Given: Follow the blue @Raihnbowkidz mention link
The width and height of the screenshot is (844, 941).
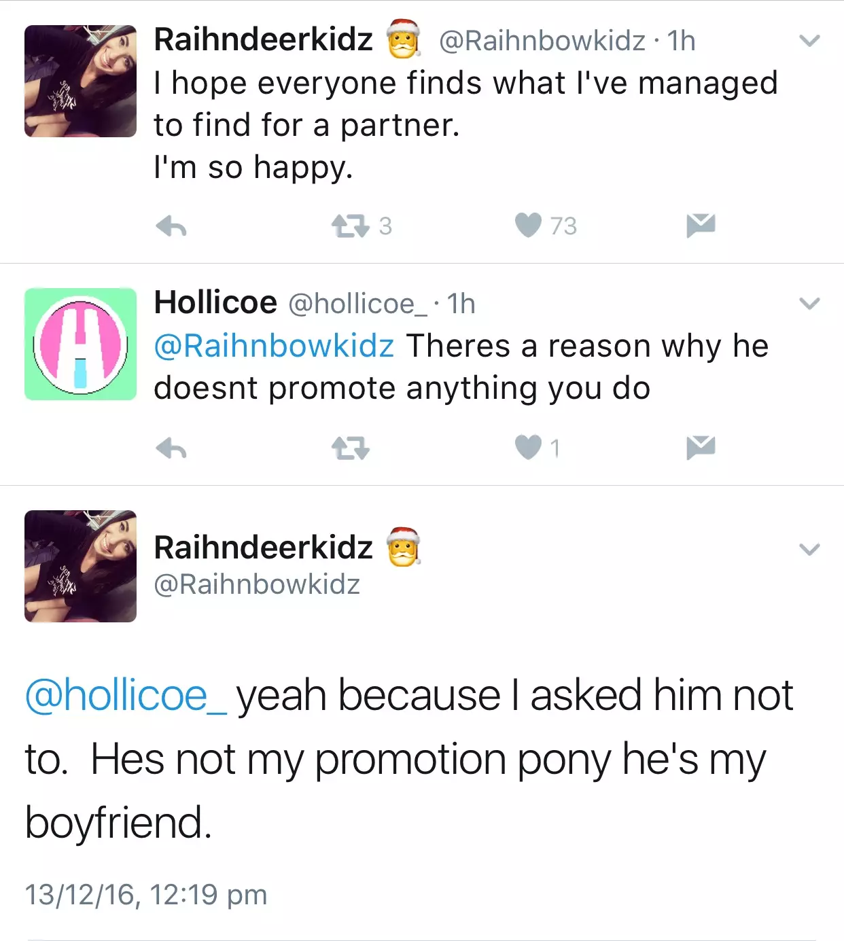Looking at the screenshot, I should pos(274,346).
